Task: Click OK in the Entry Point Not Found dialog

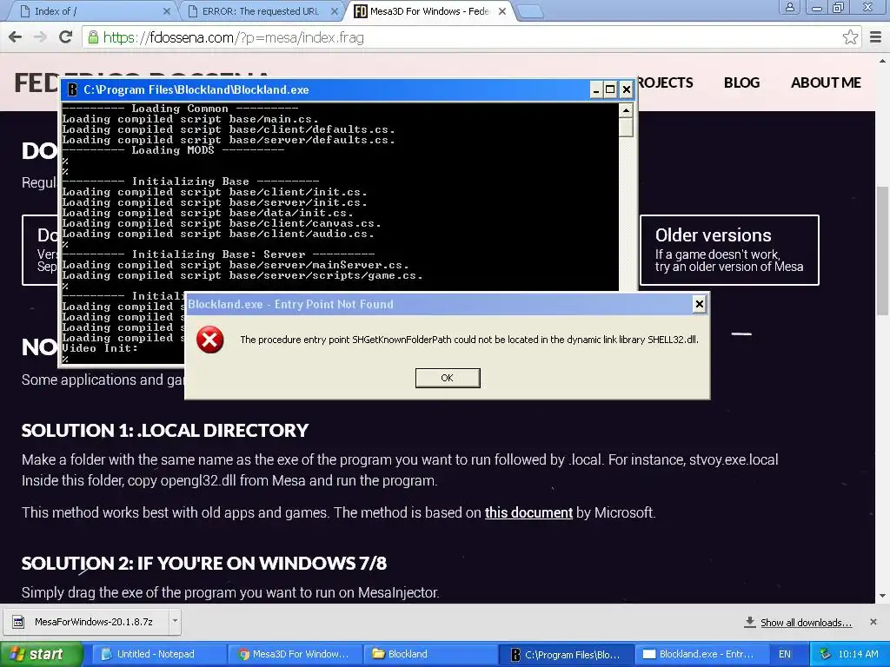Action: [448, 378]
